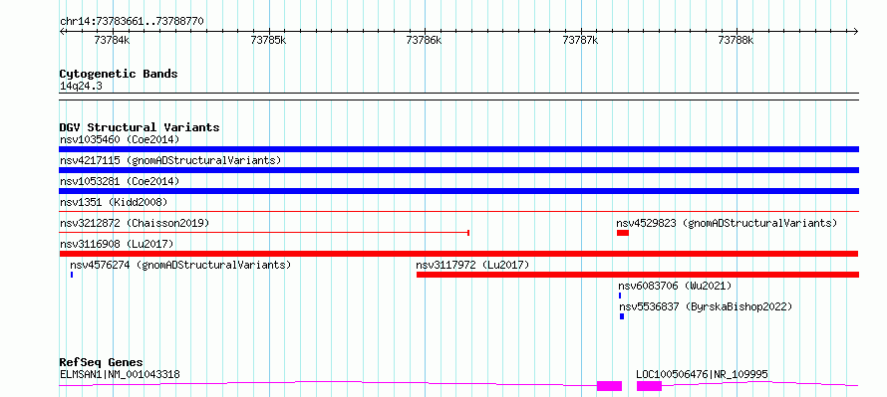
Task: Click the nsv3212872 (Chaisson2019) label
Action: click(135, 223)
